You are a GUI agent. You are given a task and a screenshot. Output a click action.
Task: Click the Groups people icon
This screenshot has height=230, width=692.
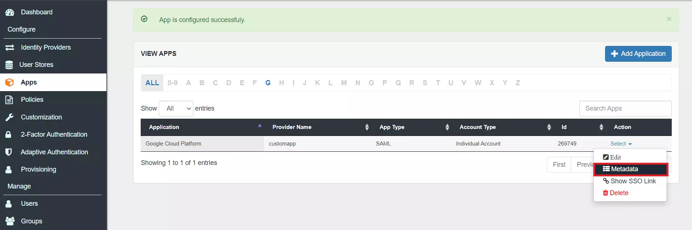(10, 221)
